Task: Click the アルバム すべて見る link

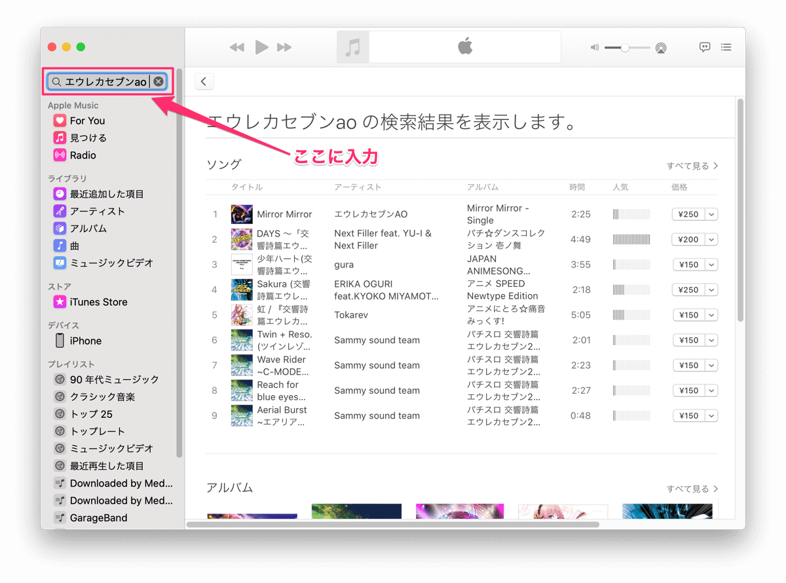Action: click(x=692, y=489)
